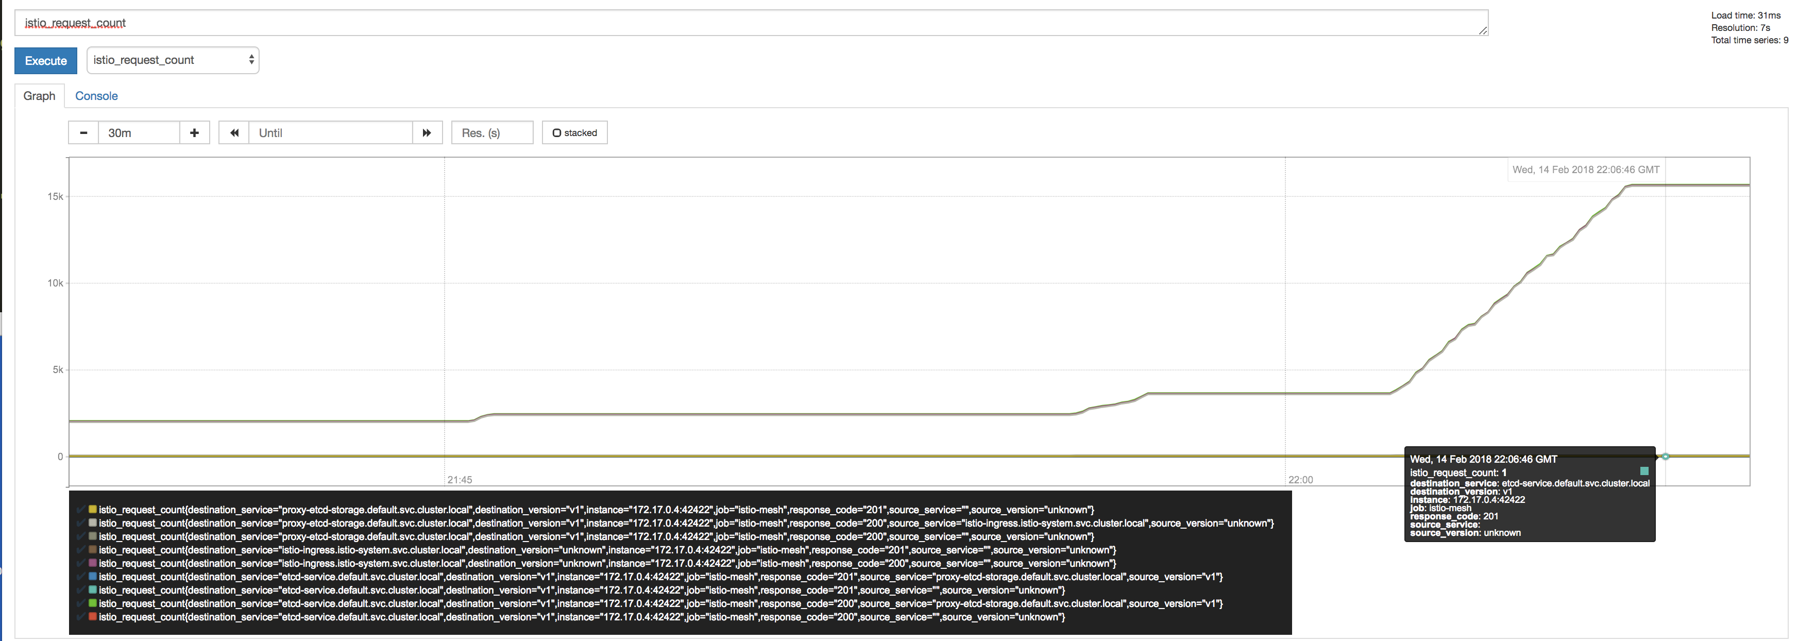Toggle the stacked graph checkbox

pyautogui.click(x=574, y=132)
